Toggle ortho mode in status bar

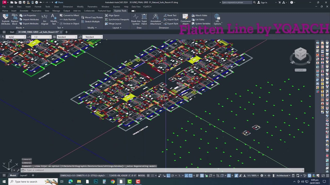168,175
